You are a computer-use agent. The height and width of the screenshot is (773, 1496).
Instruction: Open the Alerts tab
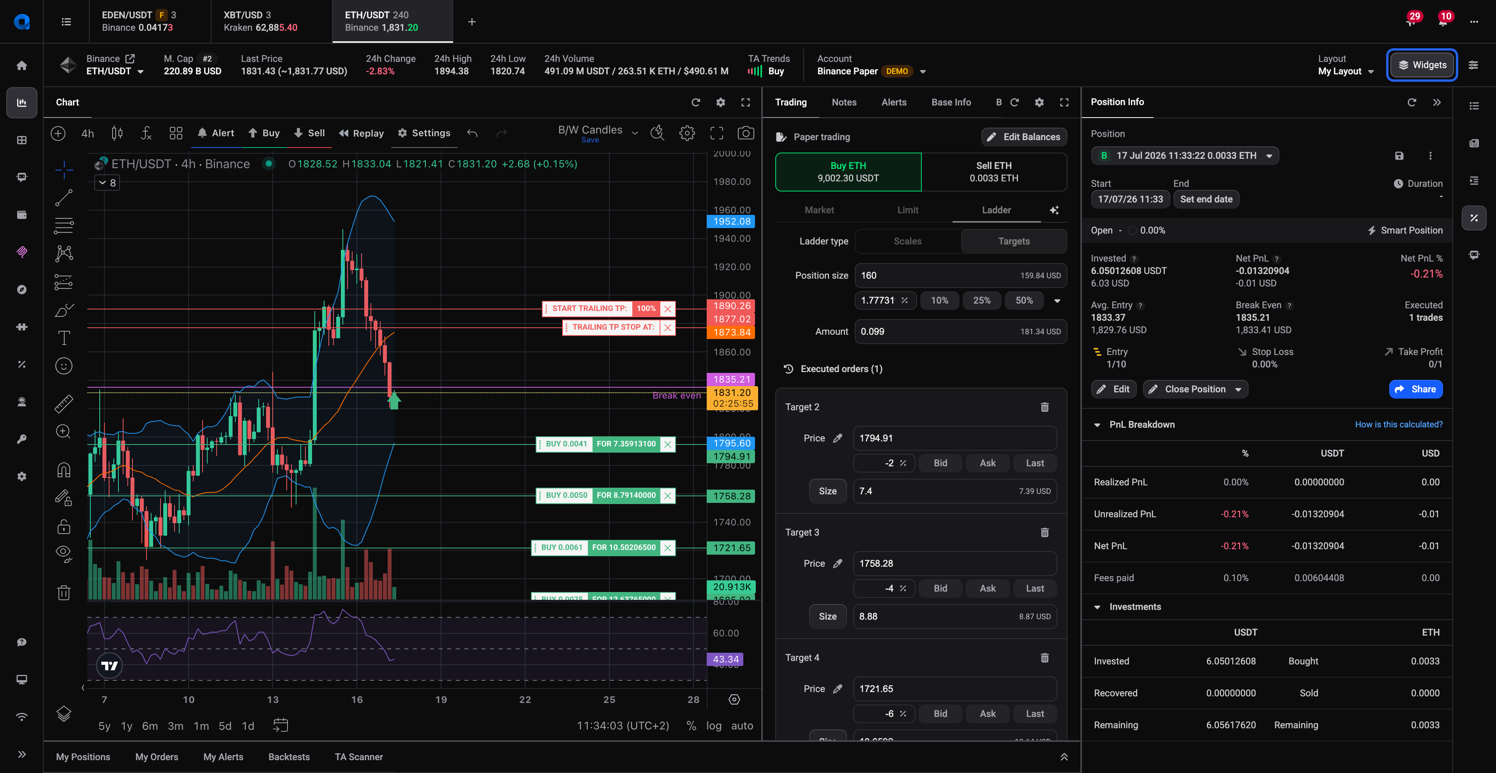pyautogui.click(x=894, y=102)
